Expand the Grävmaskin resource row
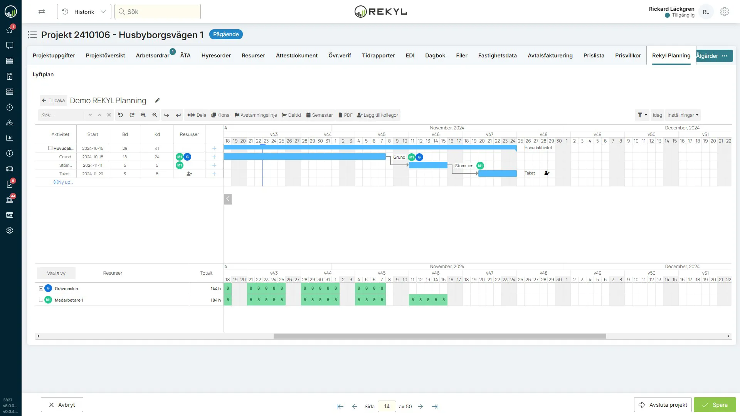Image resolution: width=740 pixels, height=416 pixels. click(41, 288)
